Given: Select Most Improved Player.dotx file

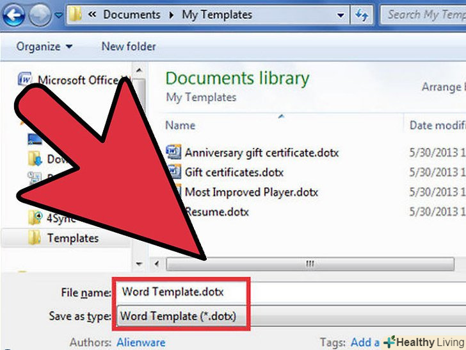Looking at the screenshot, I should coord(252,192).
